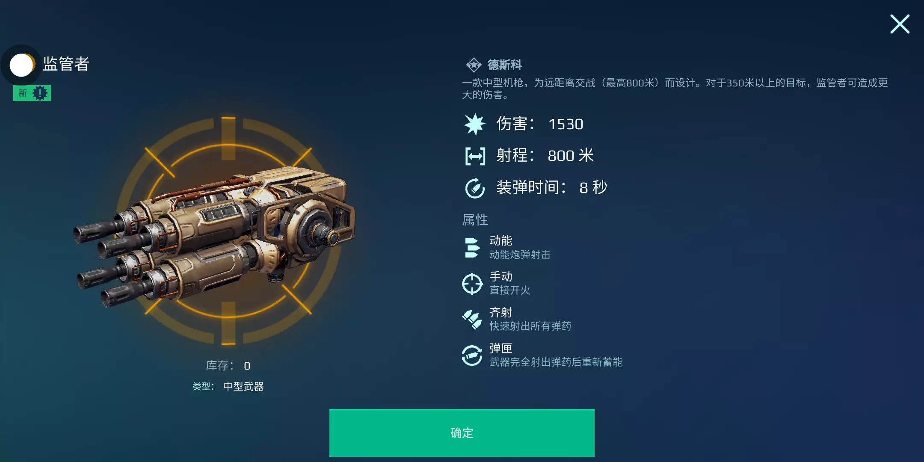Click the 监管者 weapon title
Screen dimensions: 924x462
point(66,64)
